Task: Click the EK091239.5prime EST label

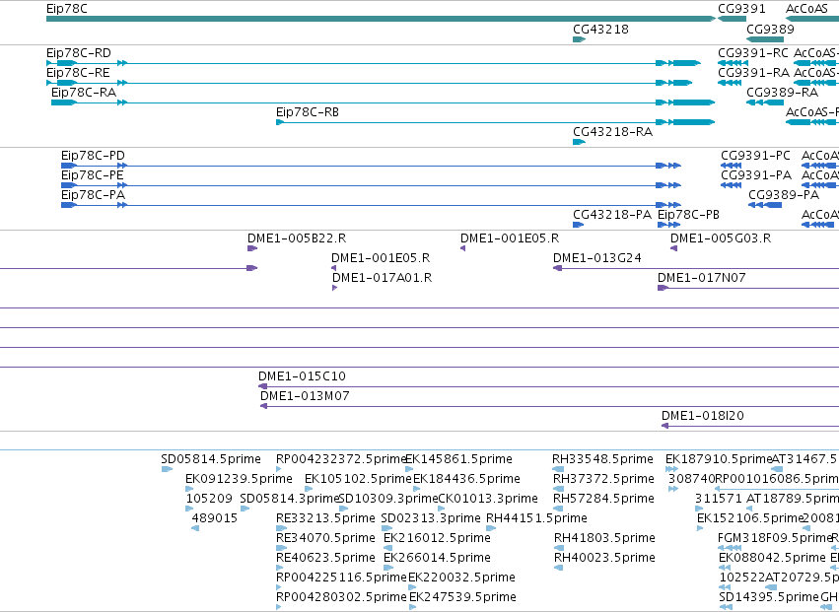Action: click(240, 479)
